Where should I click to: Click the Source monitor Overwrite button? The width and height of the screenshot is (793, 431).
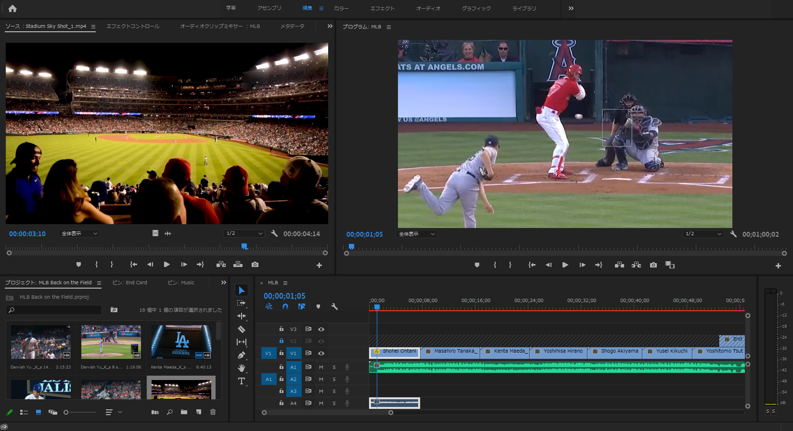(x=238, y=265)
